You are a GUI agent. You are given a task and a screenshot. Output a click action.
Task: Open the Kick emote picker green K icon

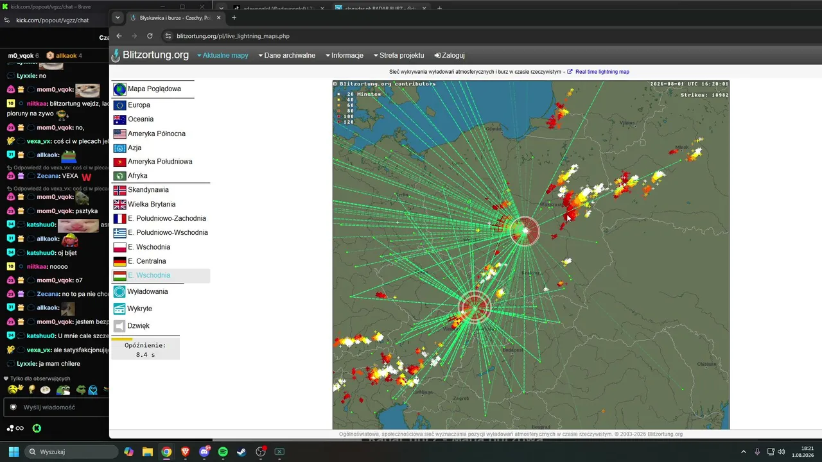[x=37, y=428]
